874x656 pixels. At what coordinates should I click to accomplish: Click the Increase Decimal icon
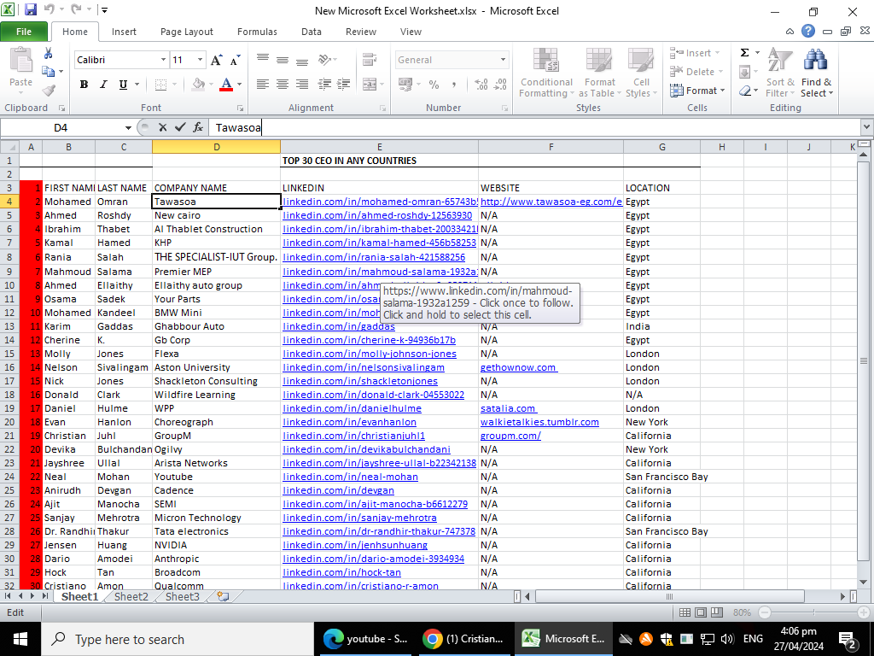pyautogui.click(x=481, y=85)
